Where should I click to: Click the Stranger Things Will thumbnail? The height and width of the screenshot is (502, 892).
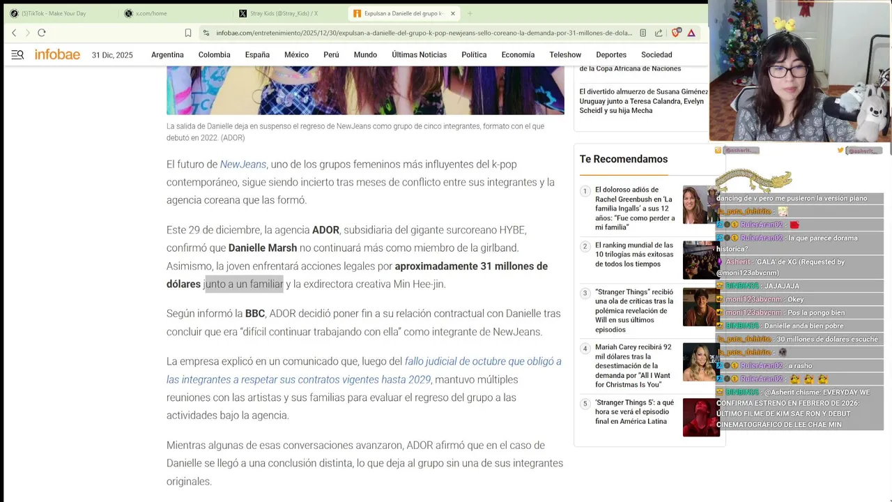[x=700, y=306]
